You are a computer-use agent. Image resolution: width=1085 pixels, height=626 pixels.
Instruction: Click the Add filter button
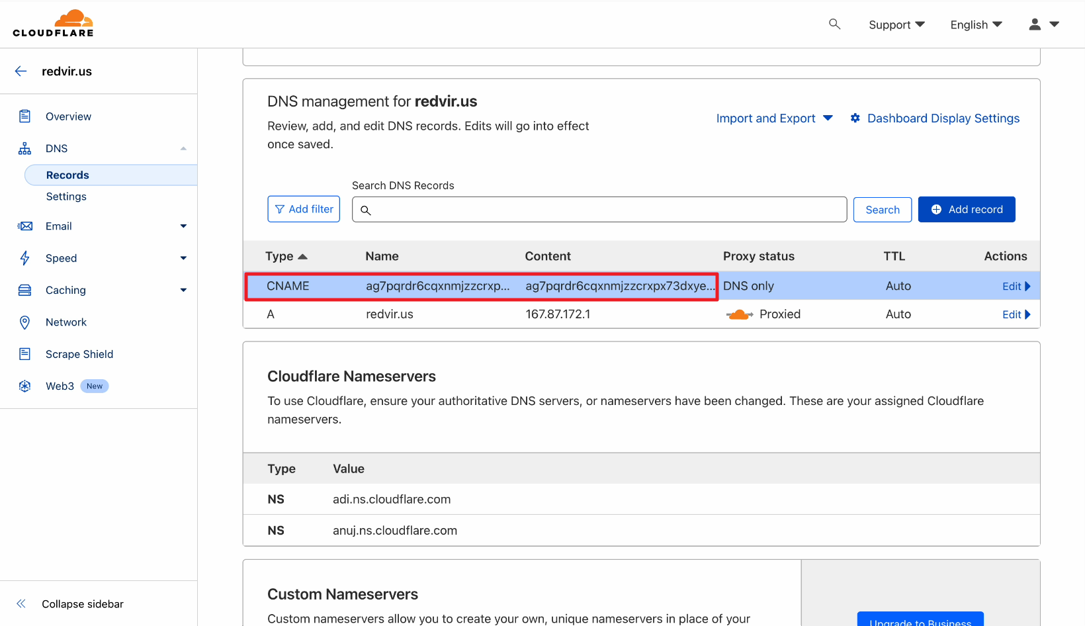pos(304,209)
